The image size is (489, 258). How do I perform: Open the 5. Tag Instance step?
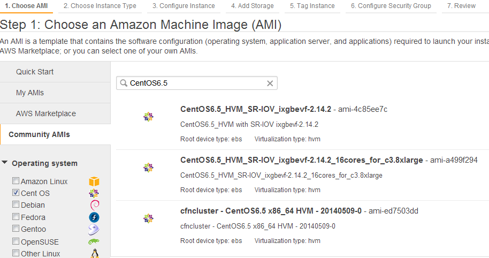312,6
